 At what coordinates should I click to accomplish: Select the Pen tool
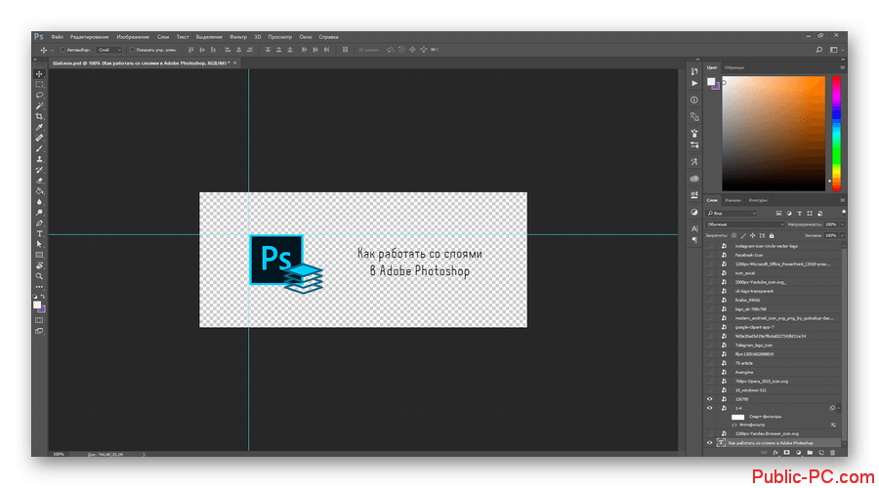39,223
